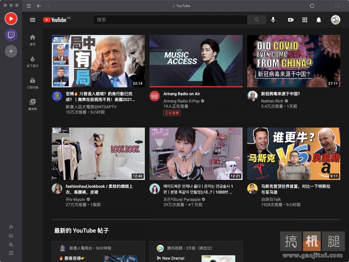Open the purple Twitch app icon
The width and height of the screenshot is (349, 262).
tap(11, 35)
